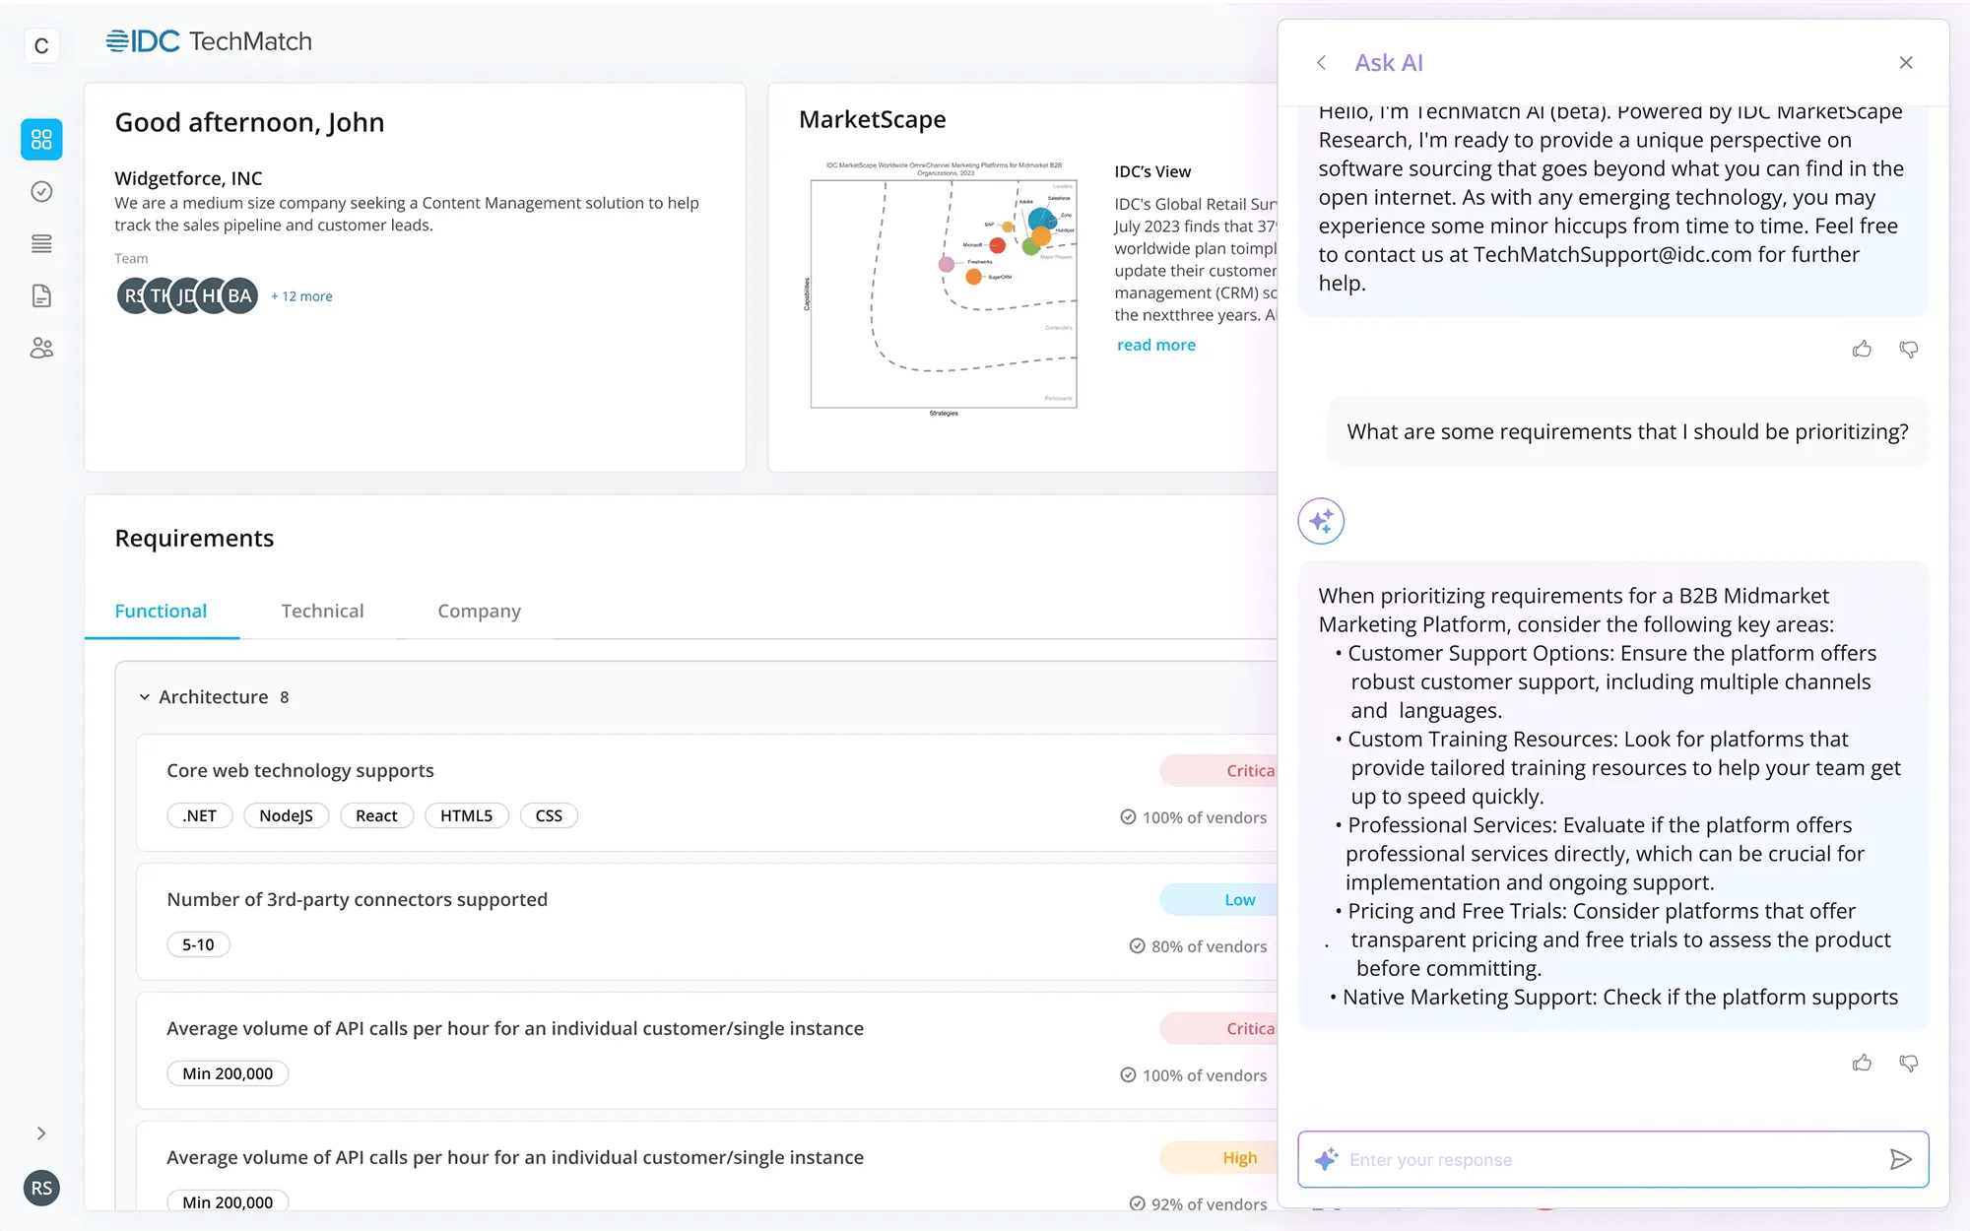Screen dimensions: 1970x1231
Task: Expand the left sidebar navigation
Action: (x=41, y=1134)
